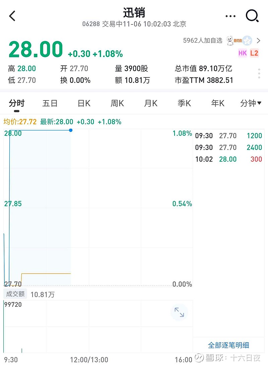
Task: Expand the 分钟 minute-interval dropdown
Action: pyautogui.click(x=251, y=103)
